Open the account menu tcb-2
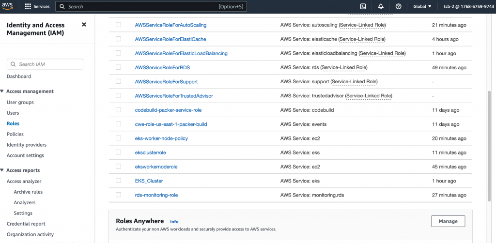The height and width of the screenshot is (243, 496). click(x=467, y=7)
